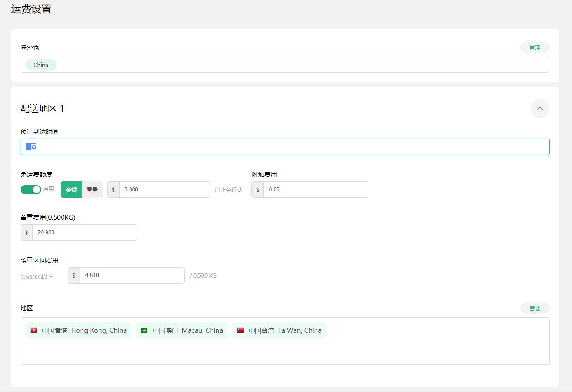The height and width of the screenshot is (392, 572).
Task: Click the 首重费用 amount field
Action: 84,232
